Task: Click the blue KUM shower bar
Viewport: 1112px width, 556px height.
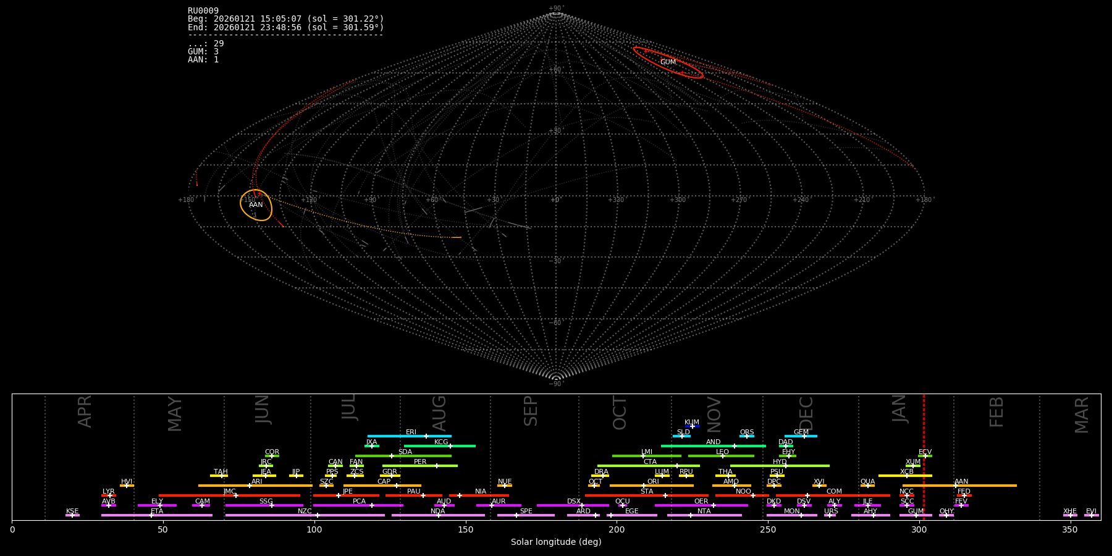Action: pos(692,426)
